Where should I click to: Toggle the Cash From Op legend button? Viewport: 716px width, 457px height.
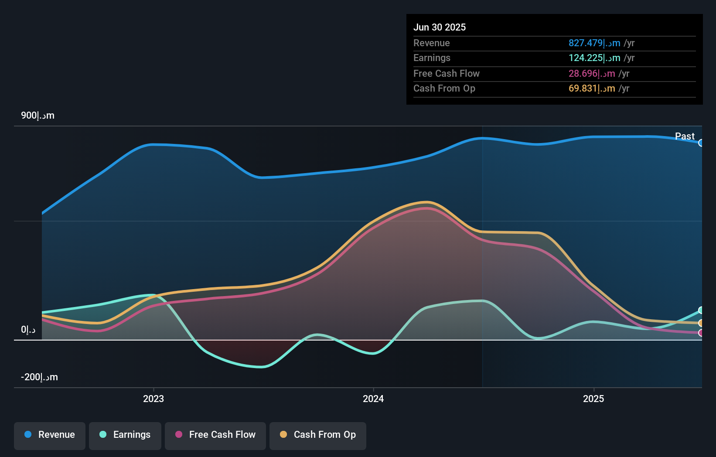pos(318,436)
